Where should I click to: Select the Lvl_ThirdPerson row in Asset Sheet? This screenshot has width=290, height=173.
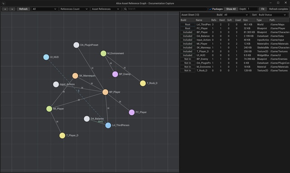(235, 24)
